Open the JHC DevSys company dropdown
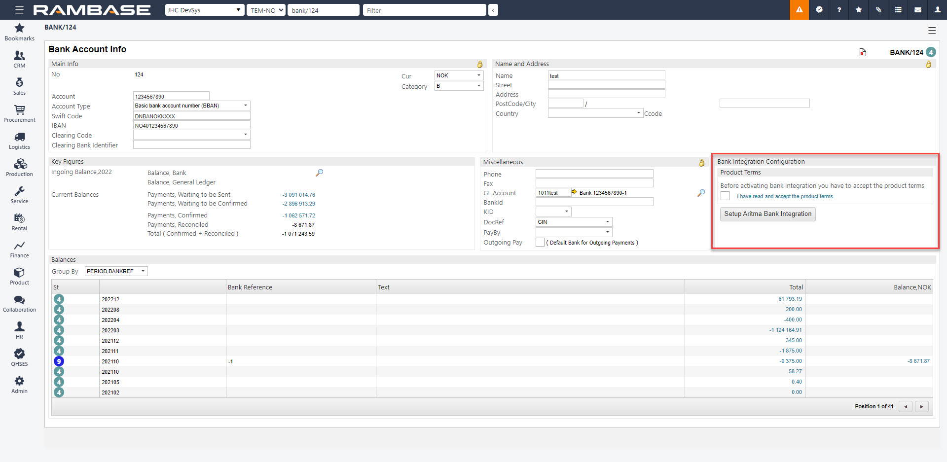Viewport: 947px width, 462px height. [205, 10]
